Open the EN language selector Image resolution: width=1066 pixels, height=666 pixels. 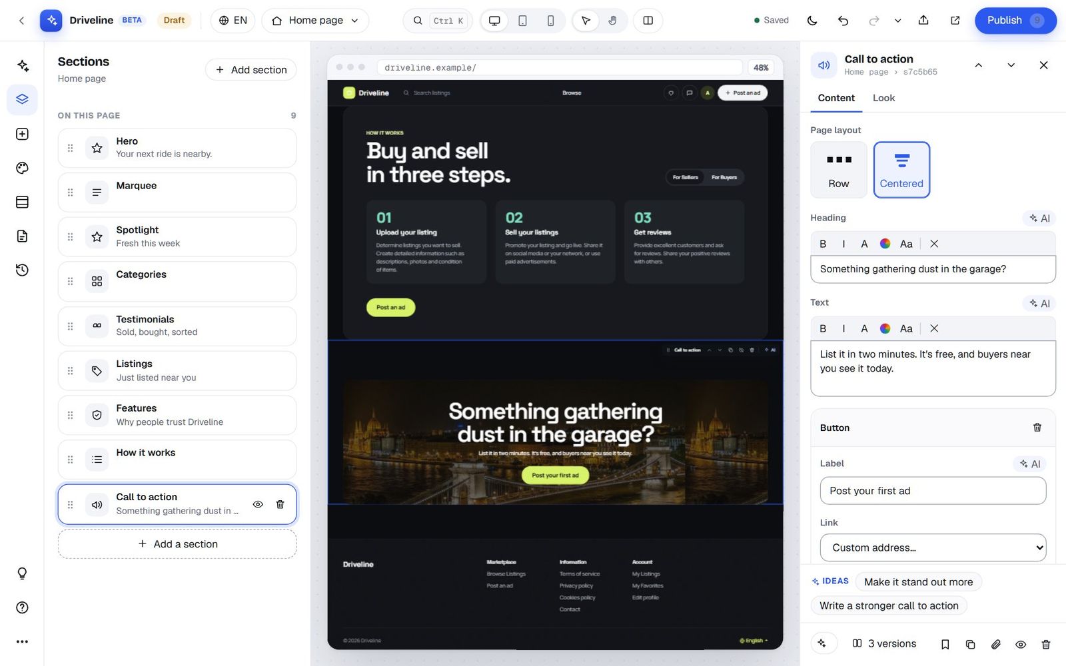tap(233, 21)
